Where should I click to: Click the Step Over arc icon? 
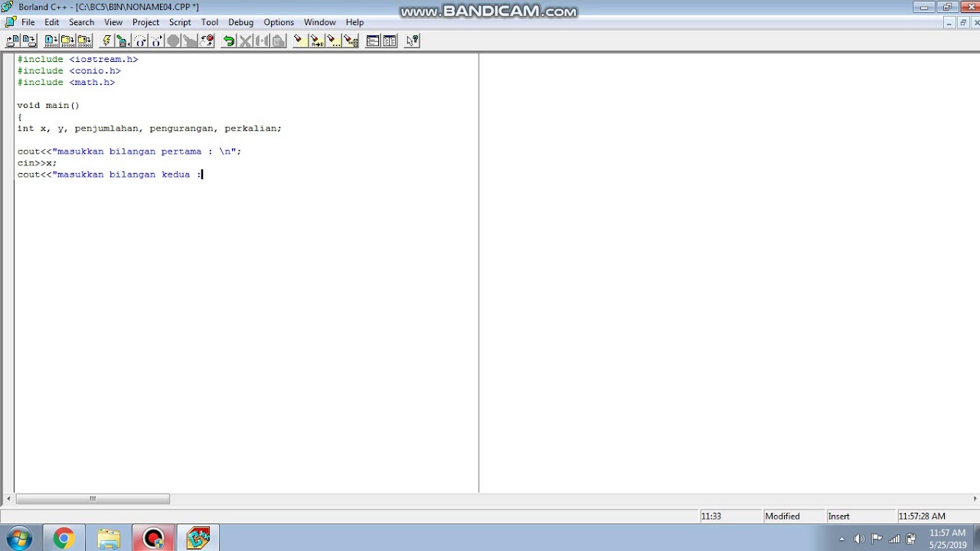coord(139,41)
